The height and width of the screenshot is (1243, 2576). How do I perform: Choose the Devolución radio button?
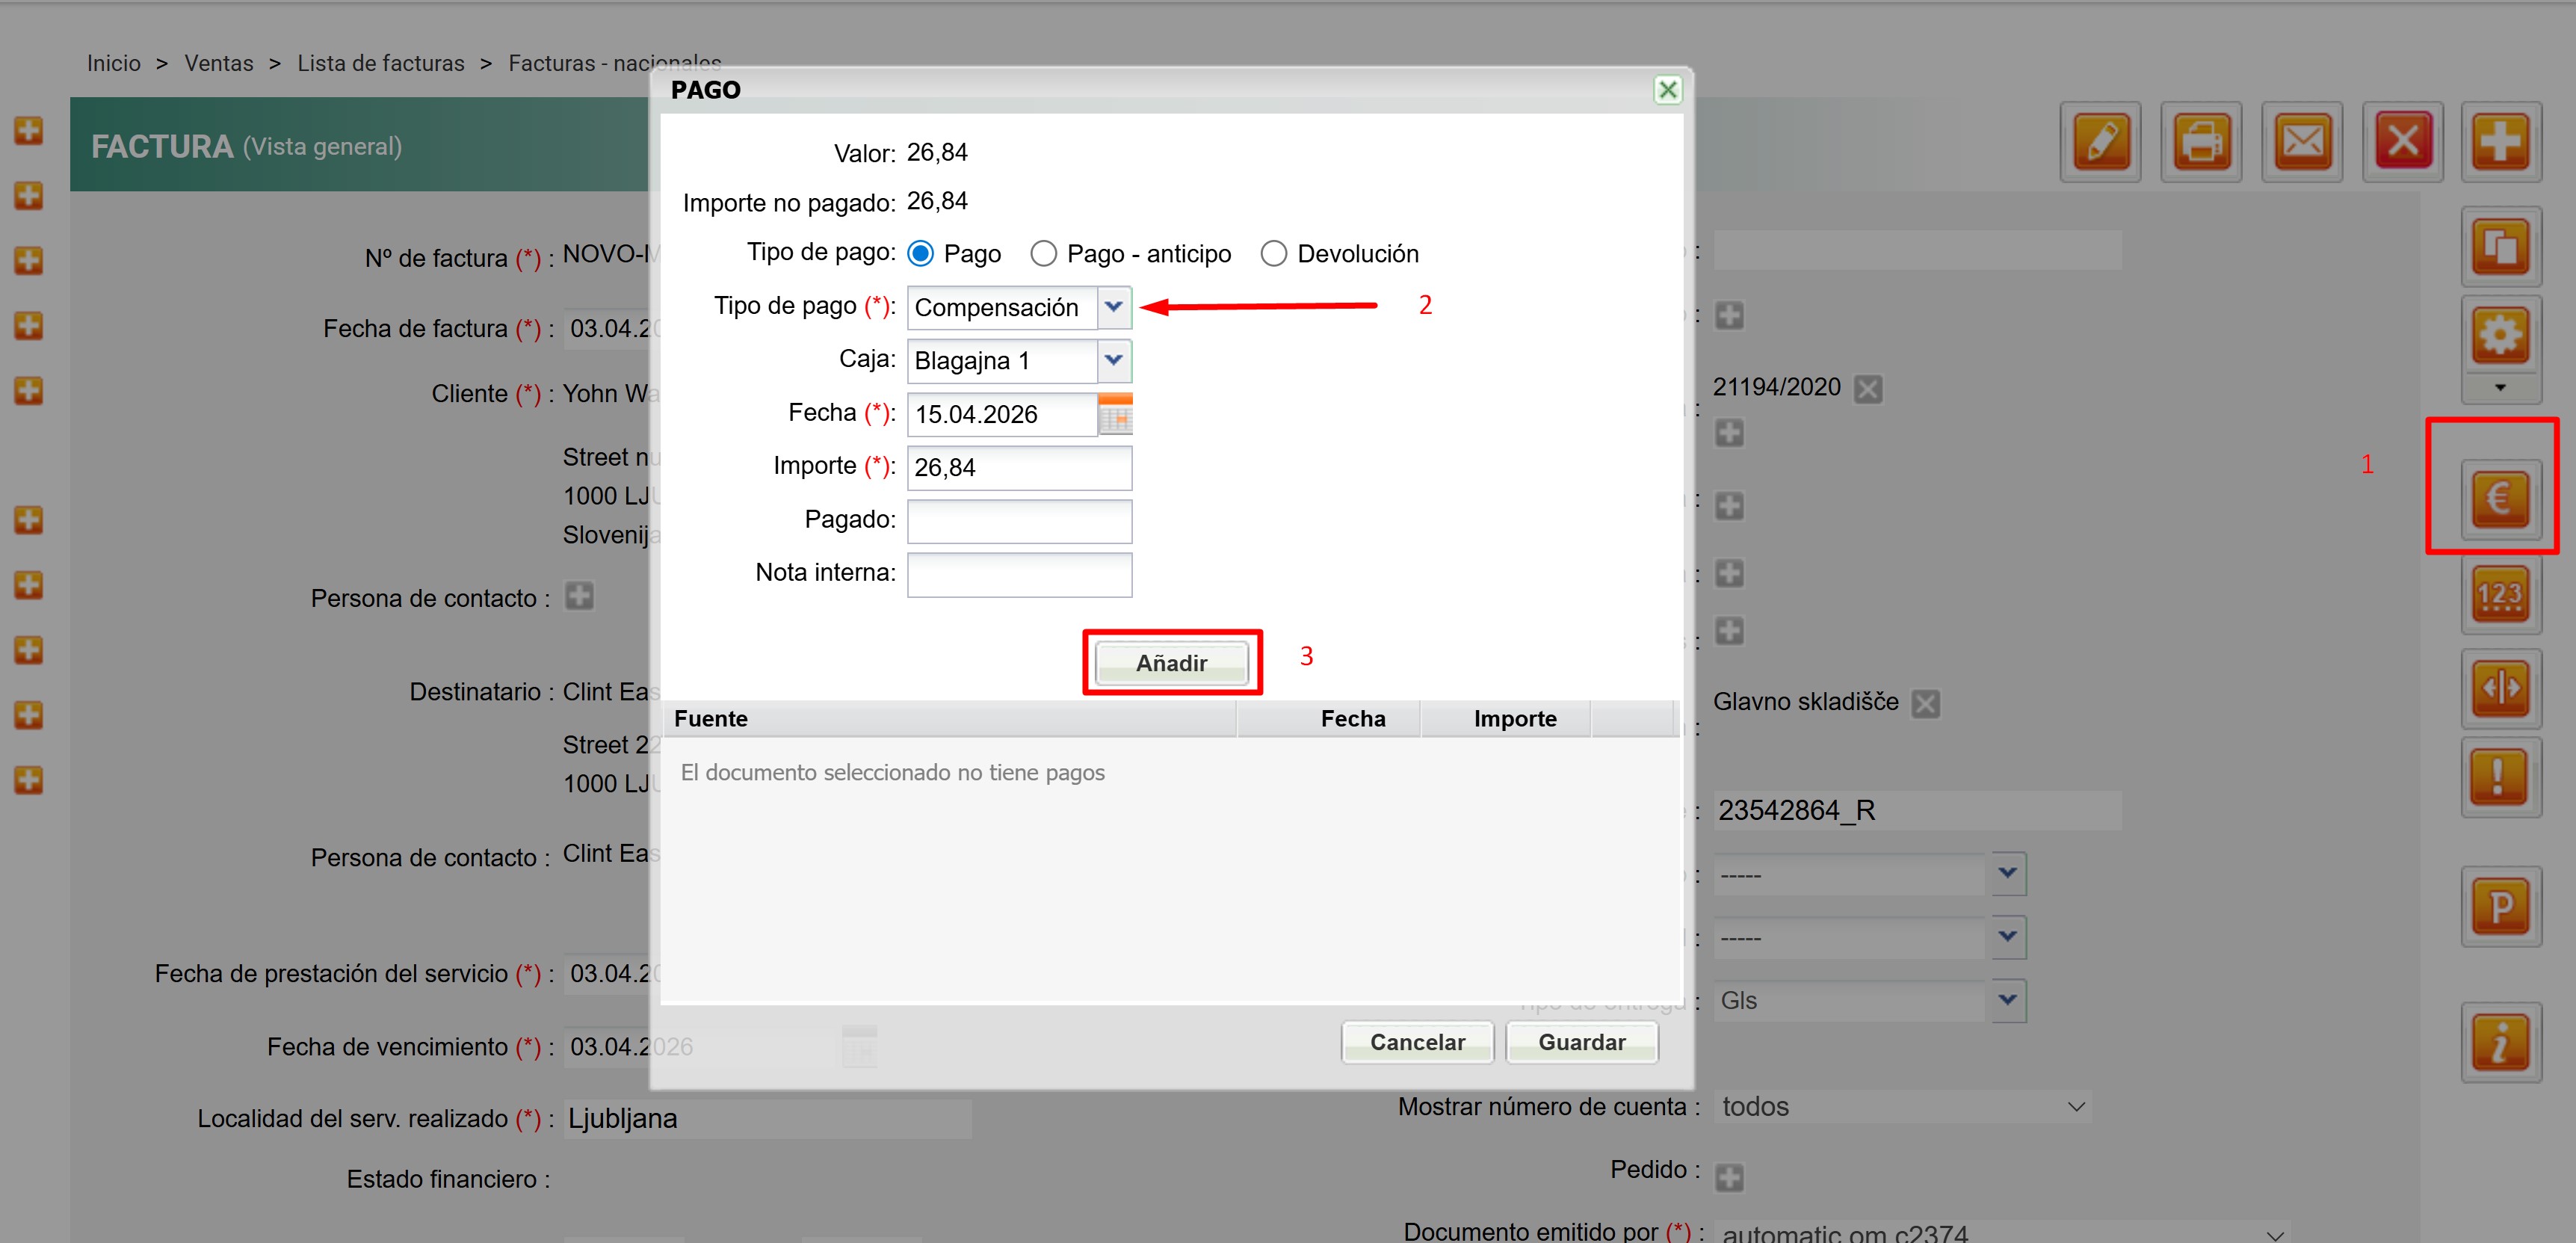tap(1273, 254)
